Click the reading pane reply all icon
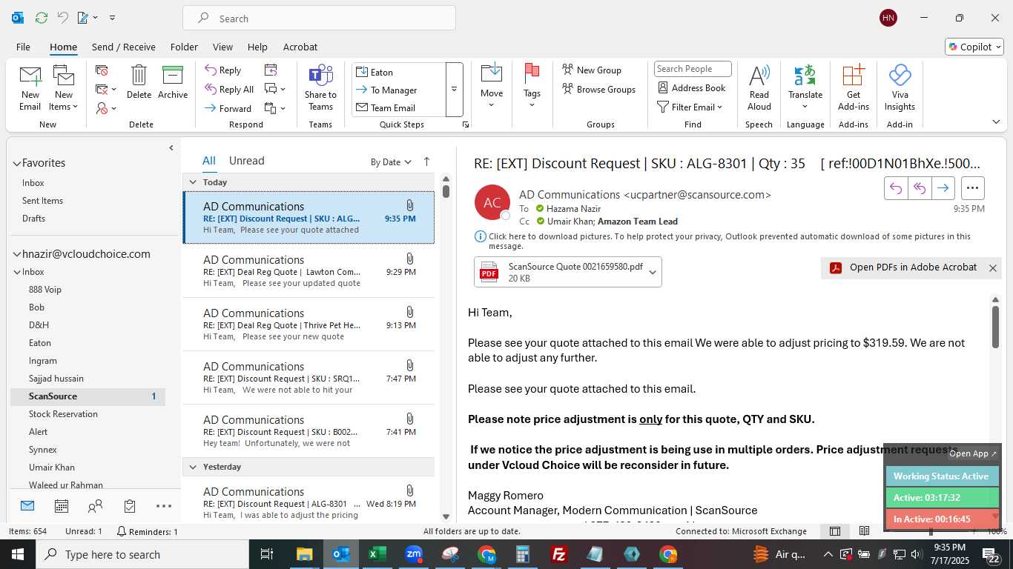1013x569 pixels. [920, 188]
